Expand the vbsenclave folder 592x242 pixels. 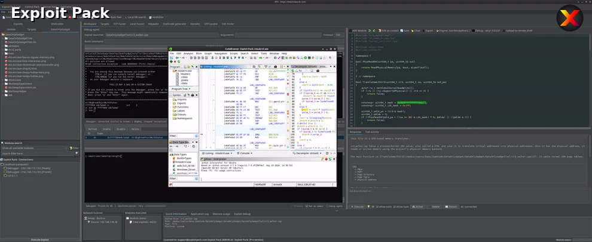(2, 80)
